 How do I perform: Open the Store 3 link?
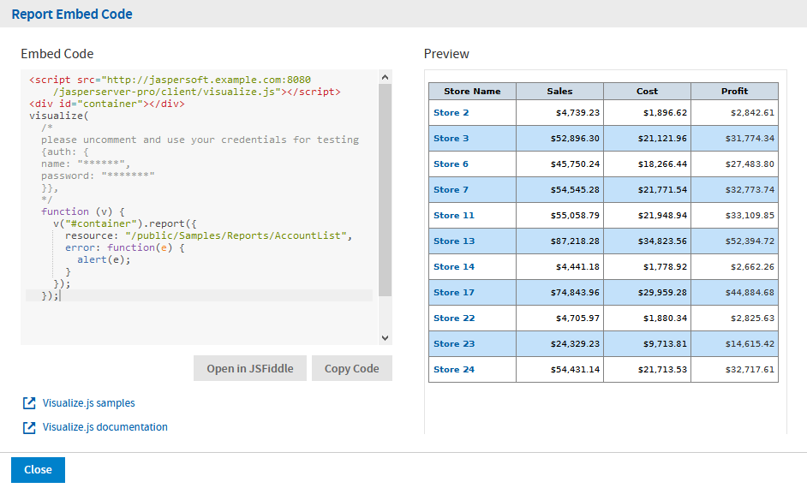(451, 139)
